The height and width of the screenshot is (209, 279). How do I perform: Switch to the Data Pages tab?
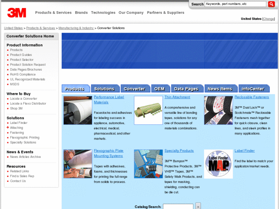click(x=187, y=89)
